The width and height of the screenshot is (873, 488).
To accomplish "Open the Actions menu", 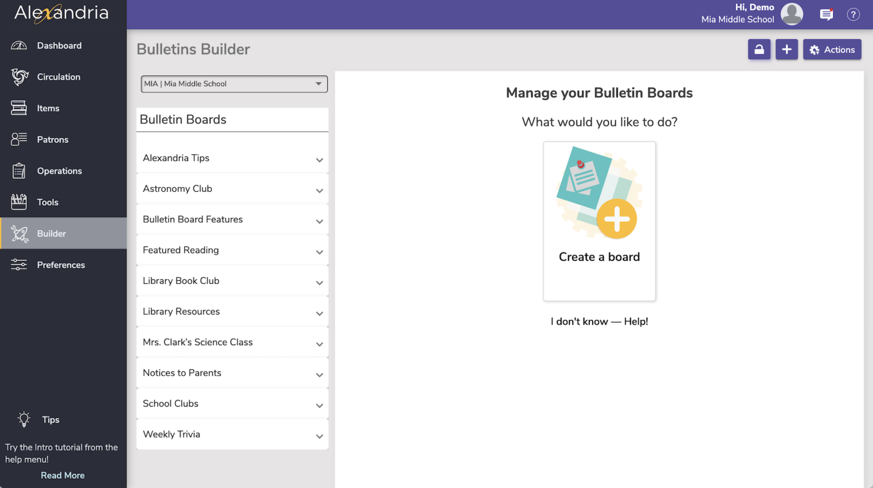I will click(x=832, y=49).
